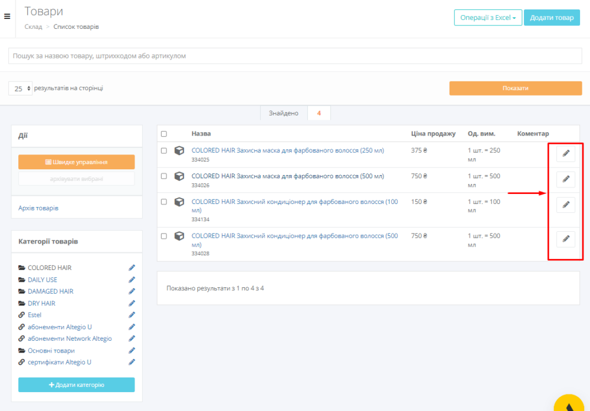Click the Назва column header

201,133
